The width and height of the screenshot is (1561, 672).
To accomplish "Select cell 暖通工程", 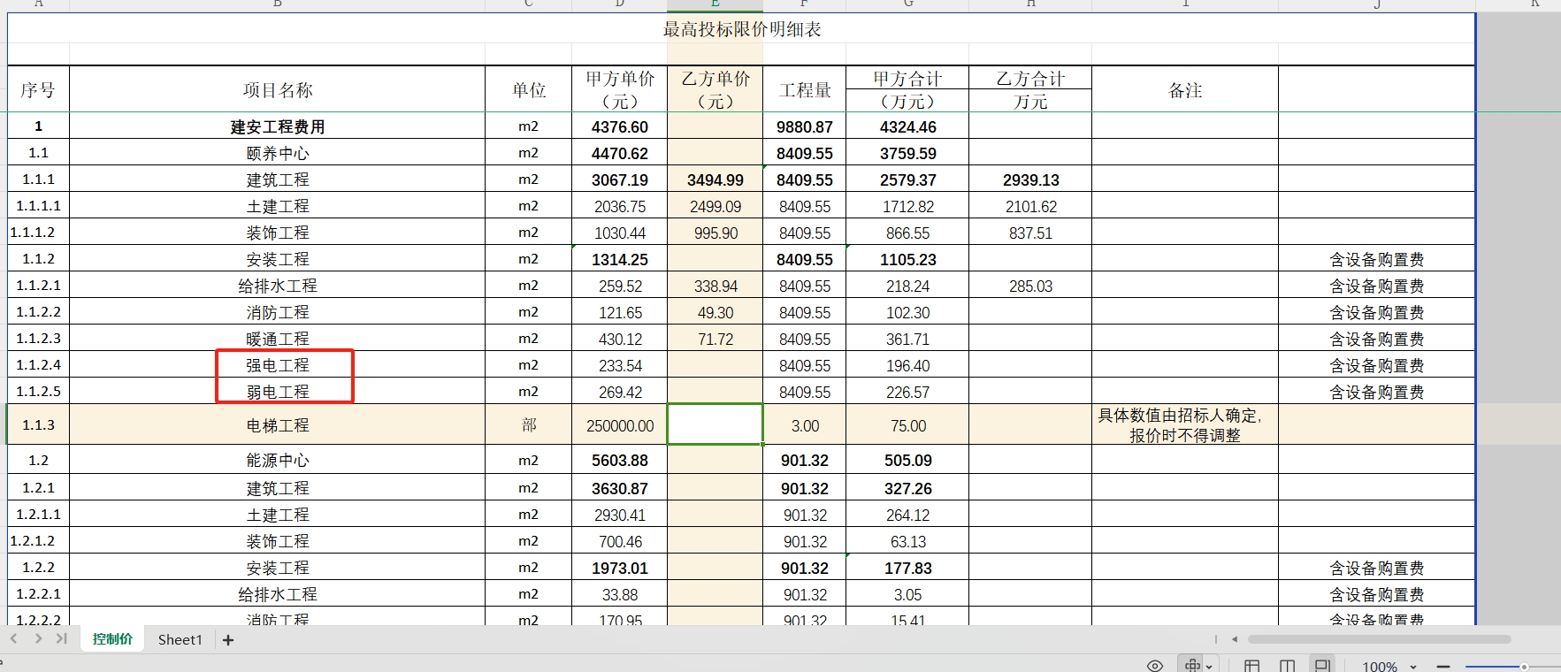I will (x=277, y=339).
